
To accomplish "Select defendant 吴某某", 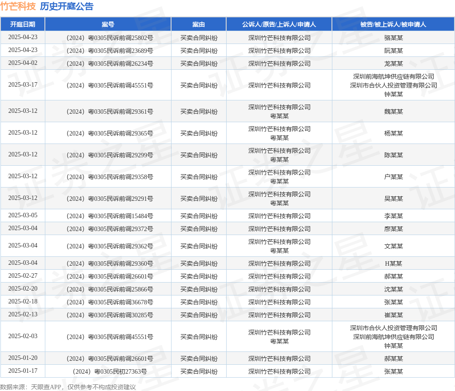I will coord(394,199).
